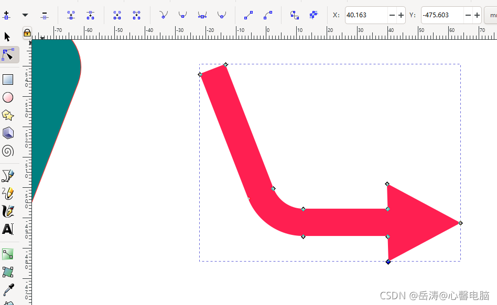
Task: Select the Node edit tool
Action: [x=8, y=55]
